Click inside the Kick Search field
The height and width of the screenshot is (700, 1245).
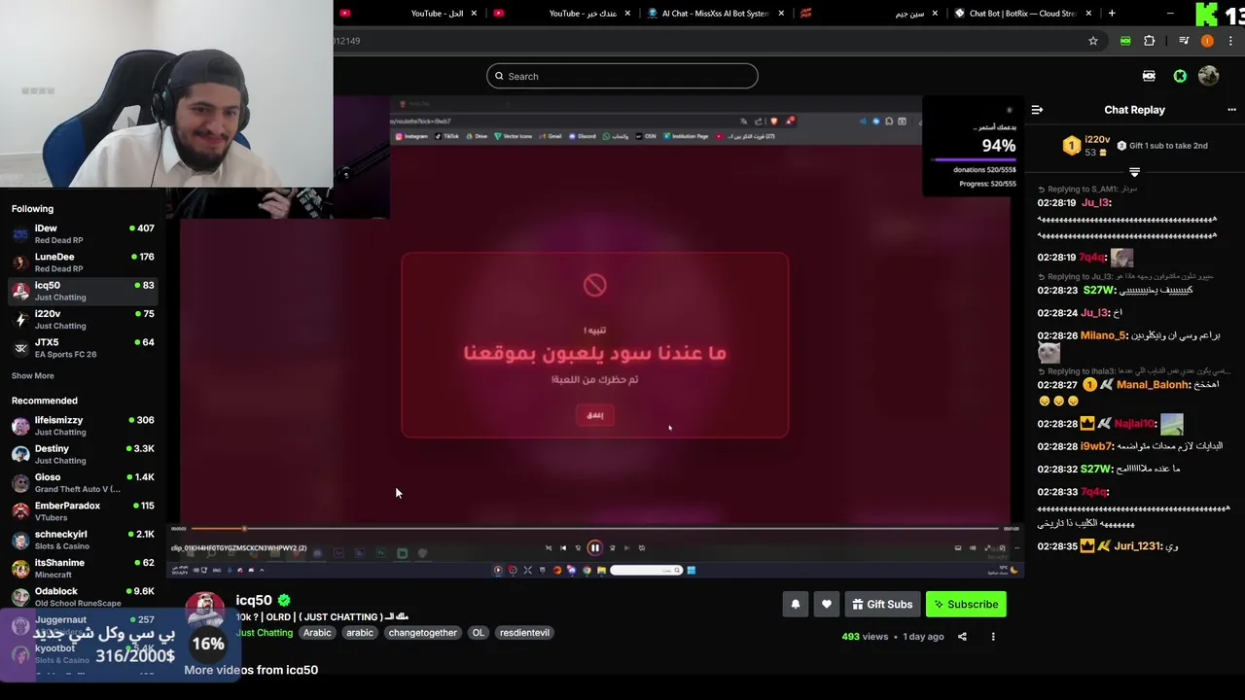click(622, 76)
